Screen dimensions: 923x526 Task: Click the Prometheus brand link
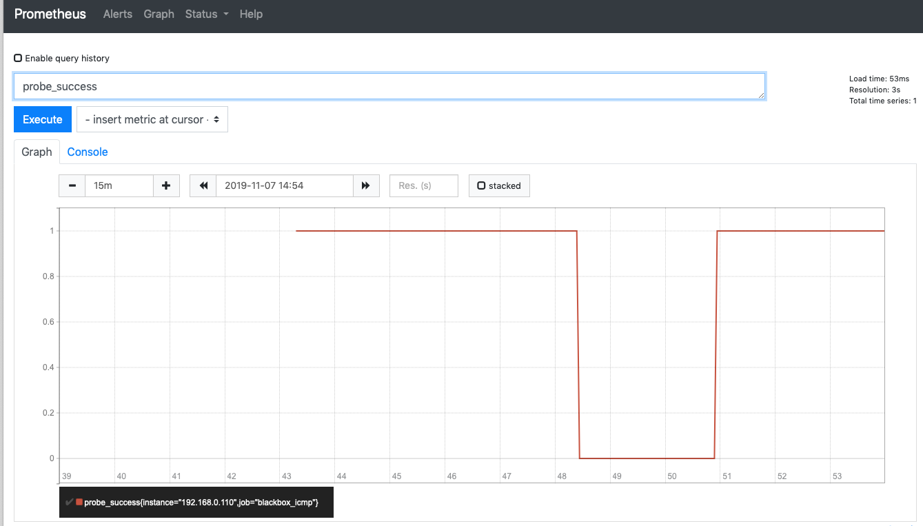click(x=50, y=14)
